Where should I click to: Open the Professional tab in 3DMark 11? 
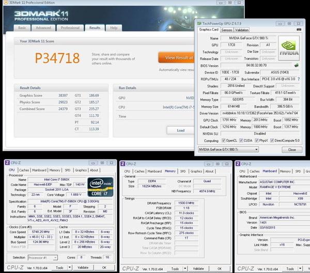pos(70,28)
